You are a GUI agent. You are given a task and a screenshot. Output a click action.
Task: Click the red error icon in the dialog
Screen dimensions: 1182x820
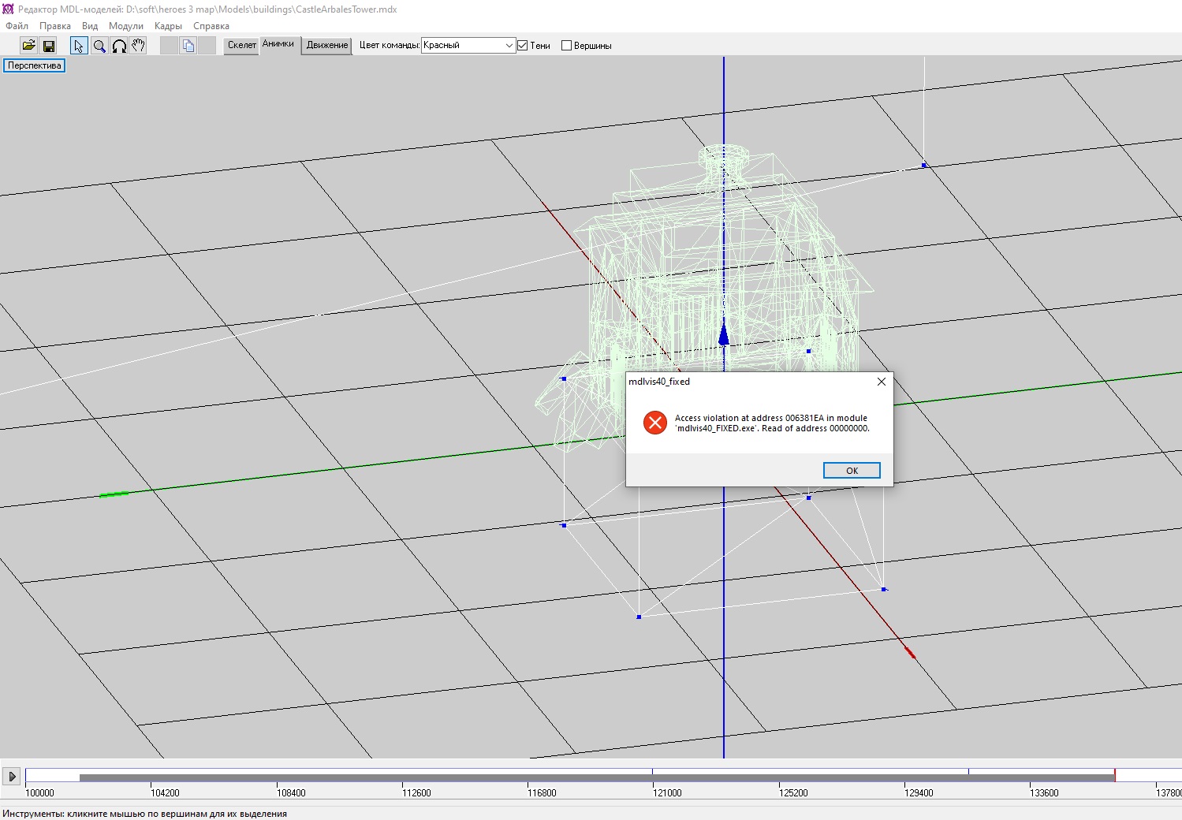point(654,423)
